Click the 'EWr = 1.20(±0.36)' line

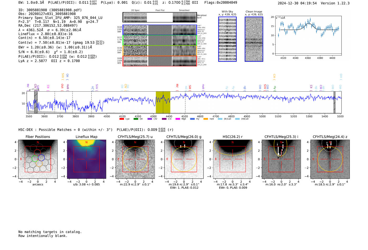tap(55, 47)
